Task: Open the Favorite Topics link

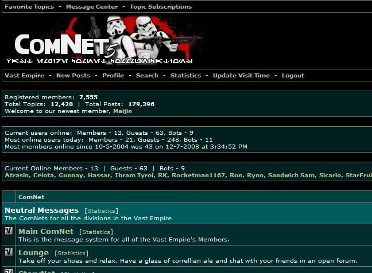Action: coord(29,7)
